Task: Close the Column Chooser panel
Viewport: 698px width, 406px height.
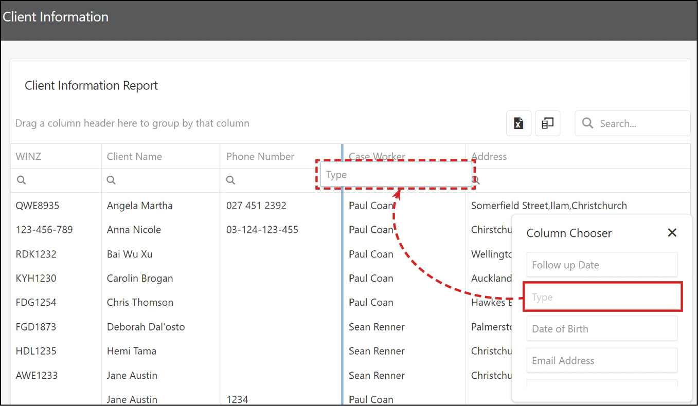Action: tap(672, 233)
